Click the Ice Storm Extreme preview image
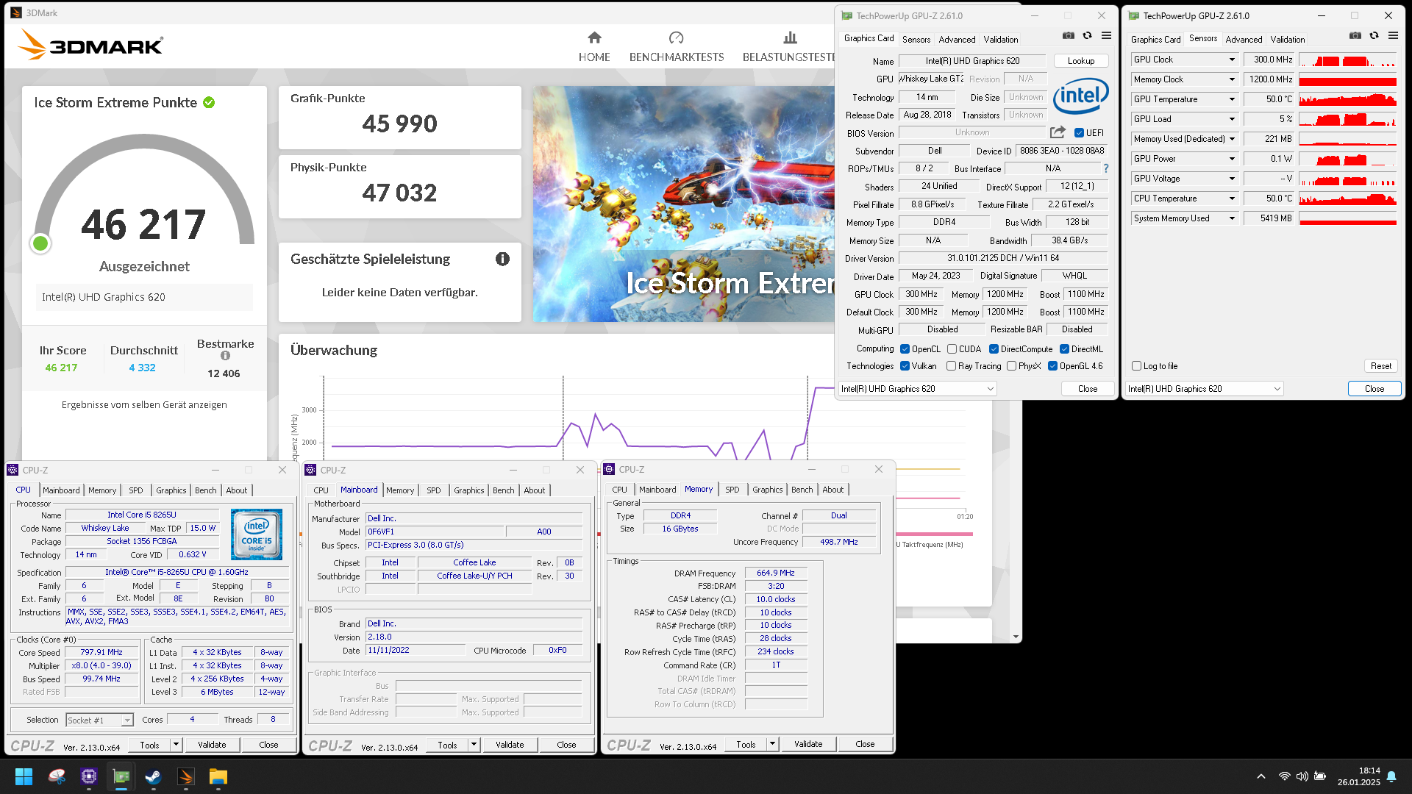1412x794 pixels. (684, 204)
